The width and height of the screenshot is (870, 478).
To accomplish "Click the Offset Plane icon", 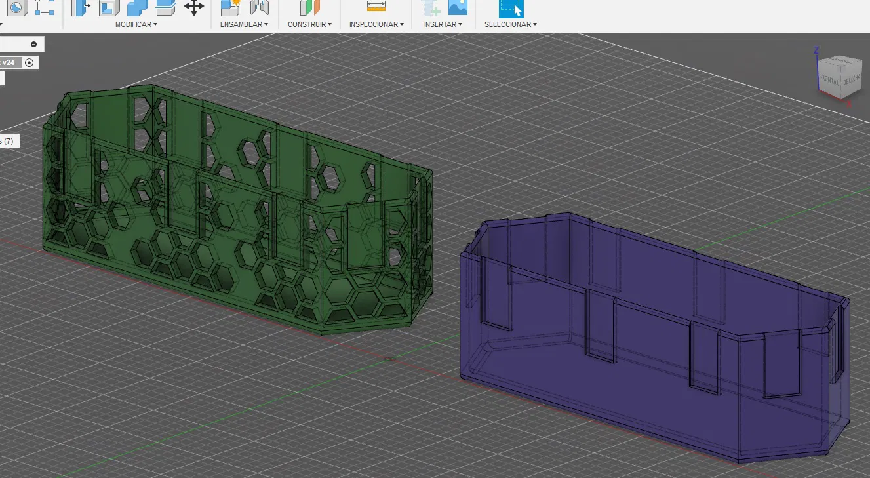I will (x=309, y=8).
